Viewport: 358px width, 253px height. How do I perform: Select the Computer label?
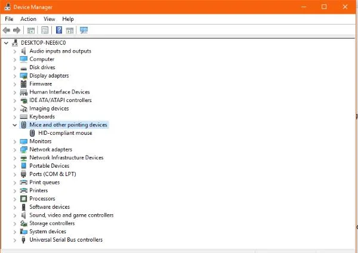42,59
